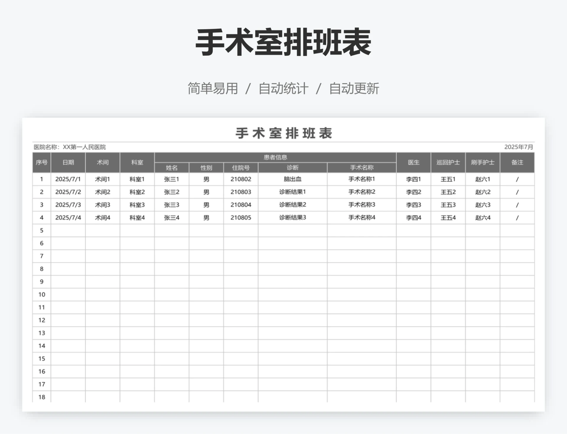Select the 序号 column header
Viewport: 567px width, 434px height.
pyautogui.click(x=42, y=162)
